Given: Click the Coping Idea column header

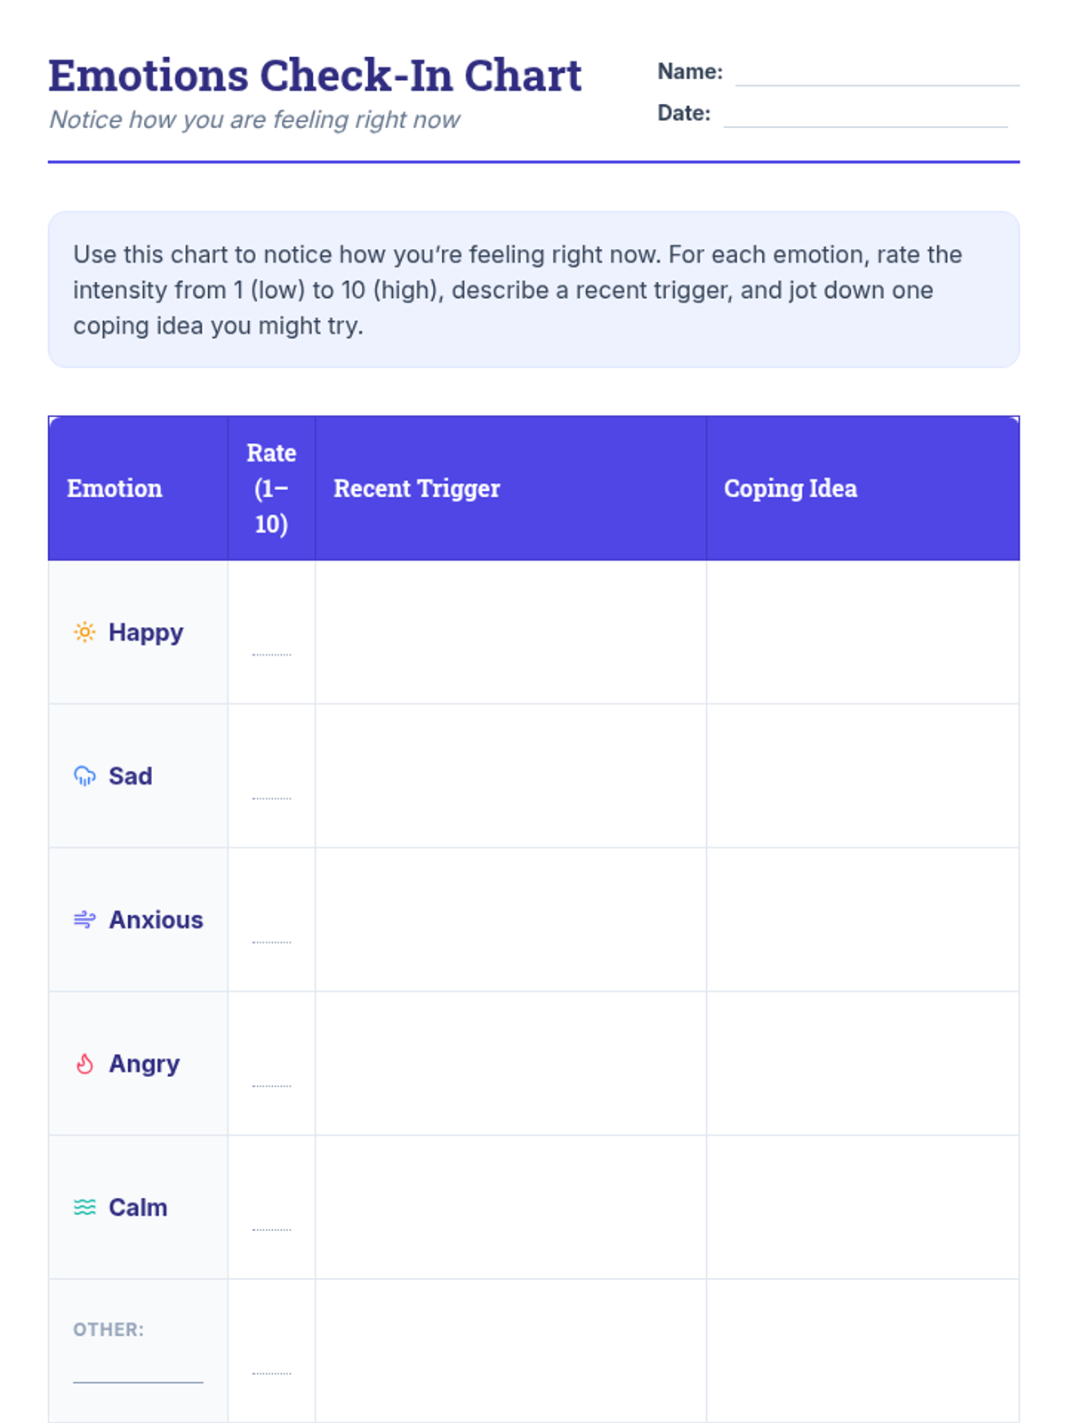Looking at the screenshot, I should coord(790,488).
